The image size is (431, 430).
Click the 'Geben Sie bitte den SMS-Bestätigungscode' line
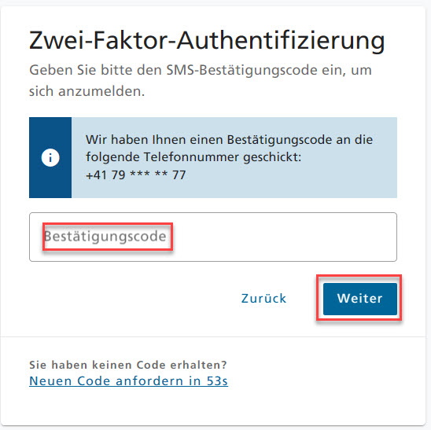pos(201,70)
